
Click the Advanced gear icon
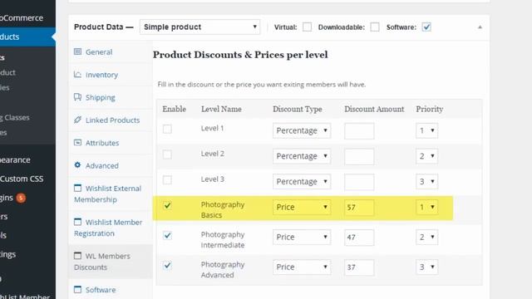click(x=77, y=165)
